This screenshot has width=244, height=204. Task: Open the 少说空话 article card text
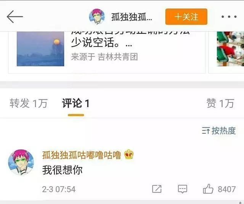click(x=102, y=43)
